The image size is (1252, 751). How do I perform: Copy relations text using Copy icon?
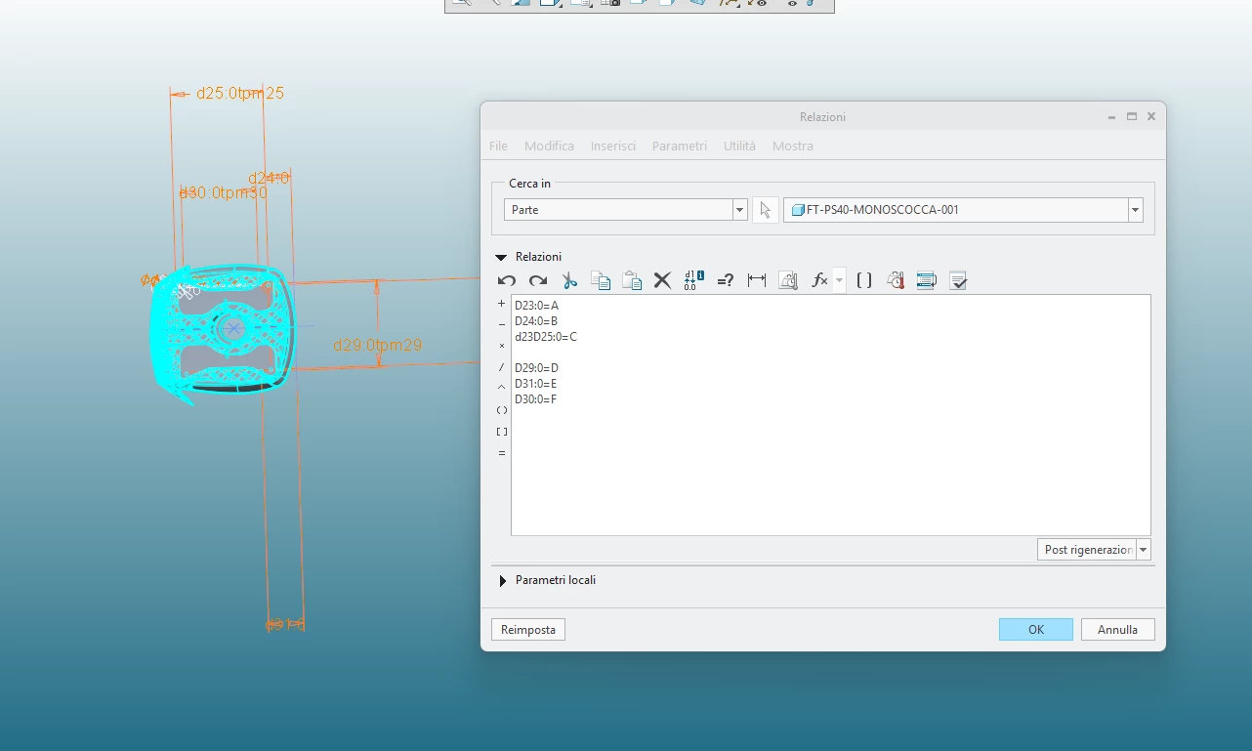point(601,280)
